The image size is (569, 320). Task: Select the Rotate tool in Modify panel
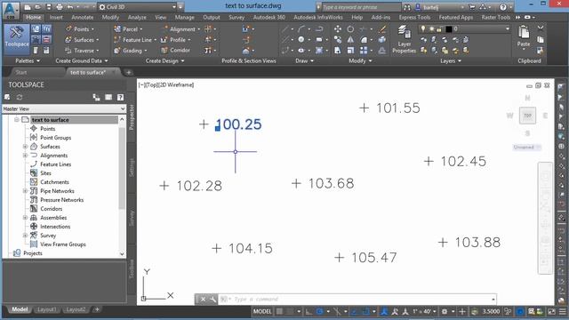click(350, 29)
